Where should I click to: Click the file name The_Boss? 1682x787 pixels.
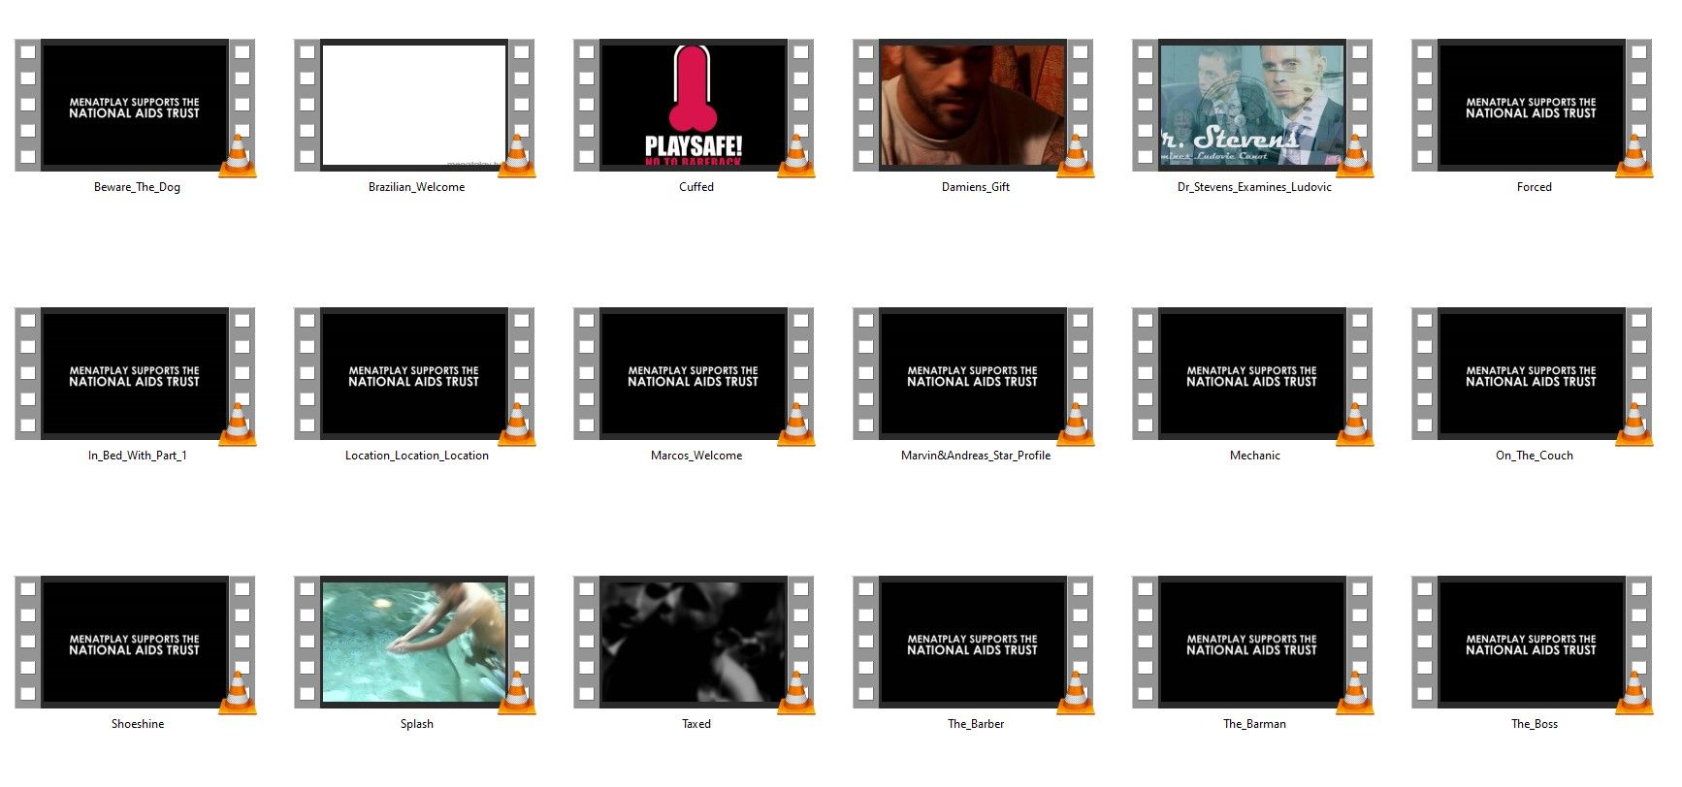pyautogui.click(x=1535, y=724)
